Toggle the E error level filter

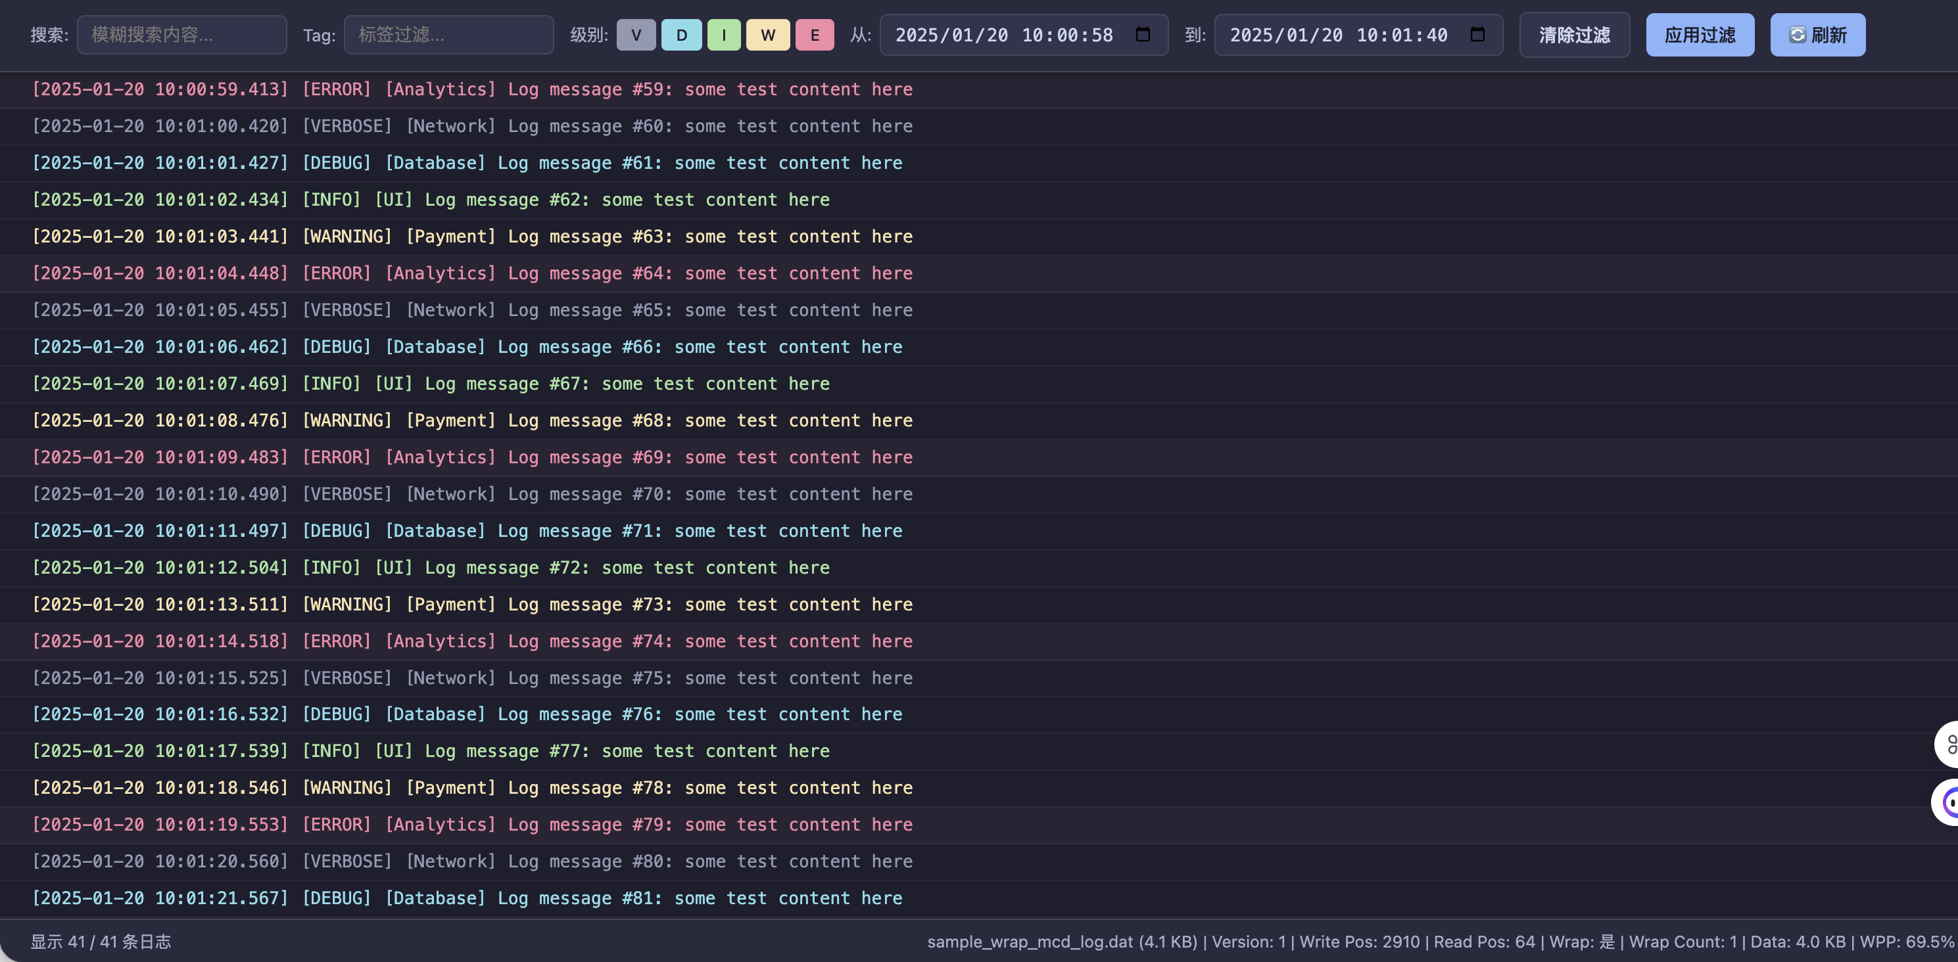[x=814, y=35]
